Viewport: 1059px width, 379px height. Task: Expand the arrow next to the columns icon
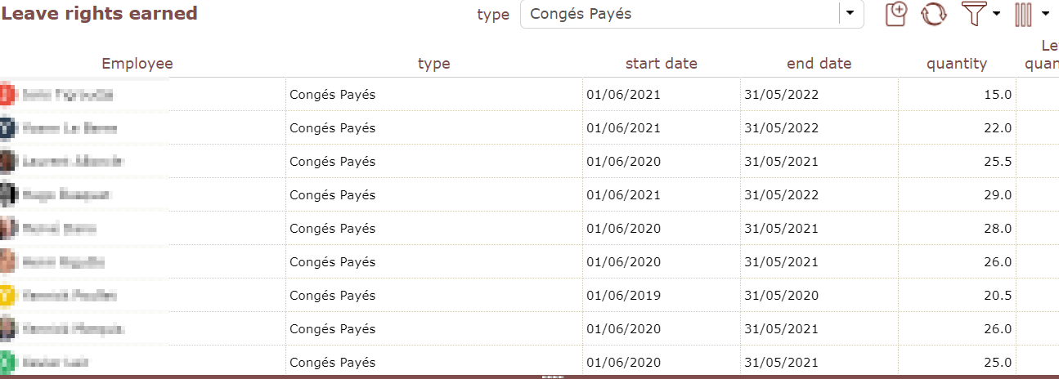[1046, 14]
